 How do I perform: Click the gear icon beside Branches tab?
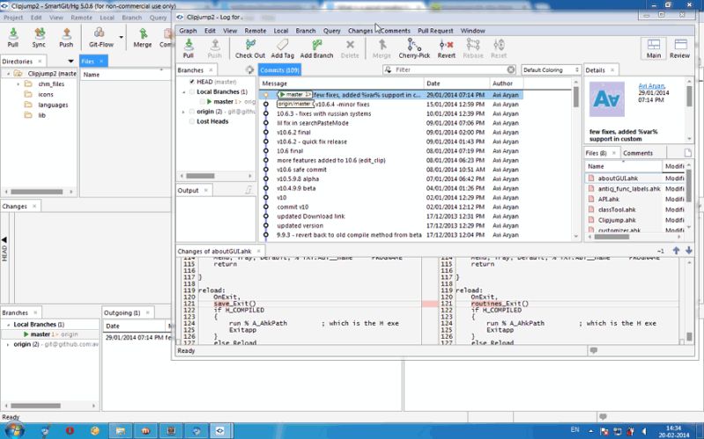(x=249, y=70)
